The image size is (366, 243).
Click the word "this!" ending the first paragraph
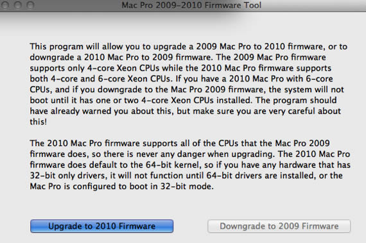pos(39,122)
